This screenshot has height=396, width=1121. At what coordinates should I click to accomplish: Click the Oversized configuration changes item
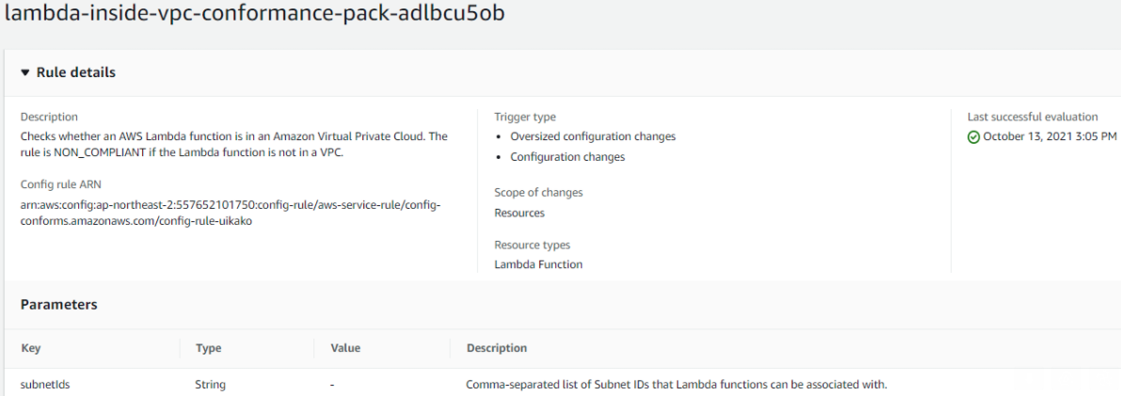point(593,136)
